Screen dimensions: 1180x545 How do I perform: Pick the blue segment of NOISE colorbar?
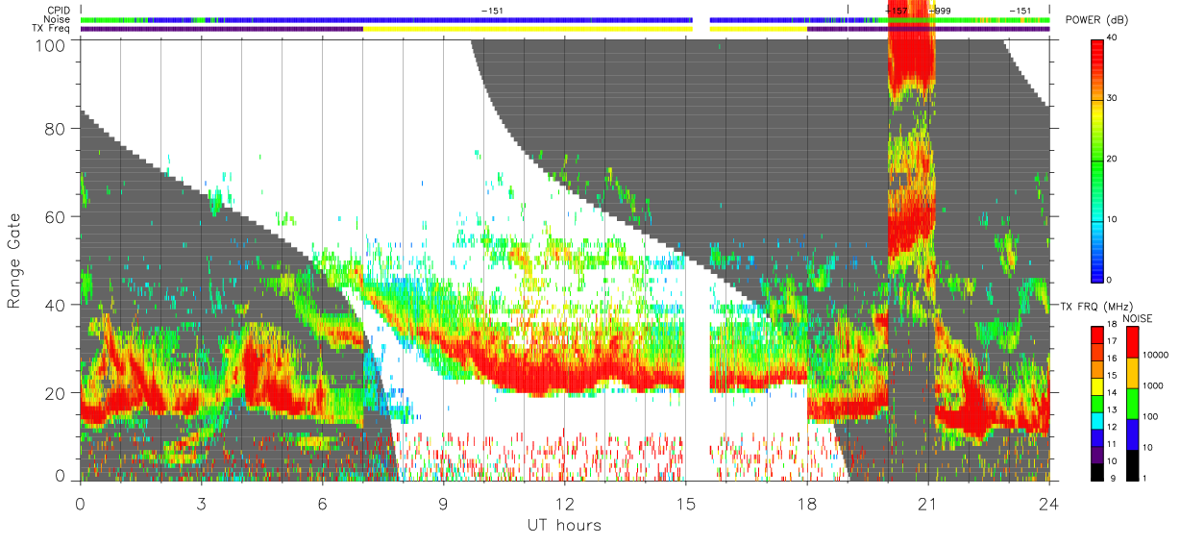pos(1133,434)
